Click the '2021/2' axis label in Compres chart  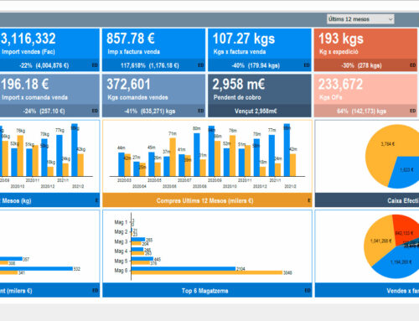click(x=290, y=186)
